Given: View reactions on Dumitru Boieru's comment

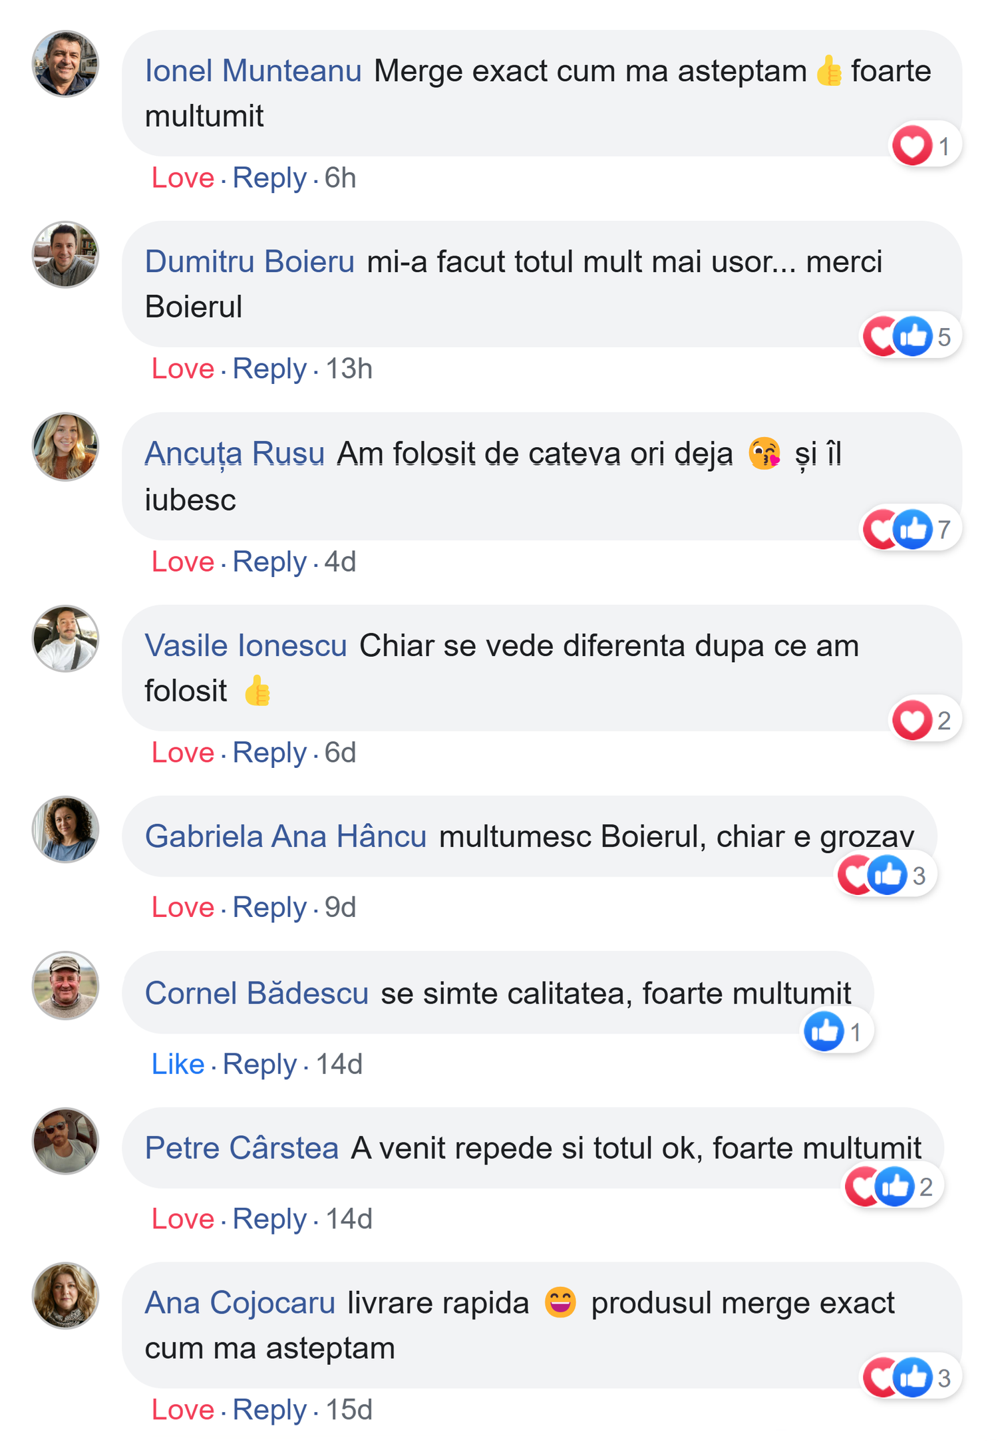Looking at the screenshot, I should (910, 337).
